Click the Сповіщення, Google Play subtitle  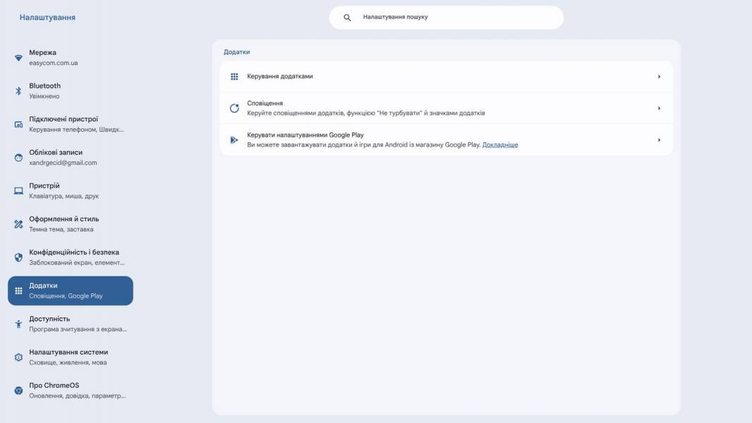66,296
